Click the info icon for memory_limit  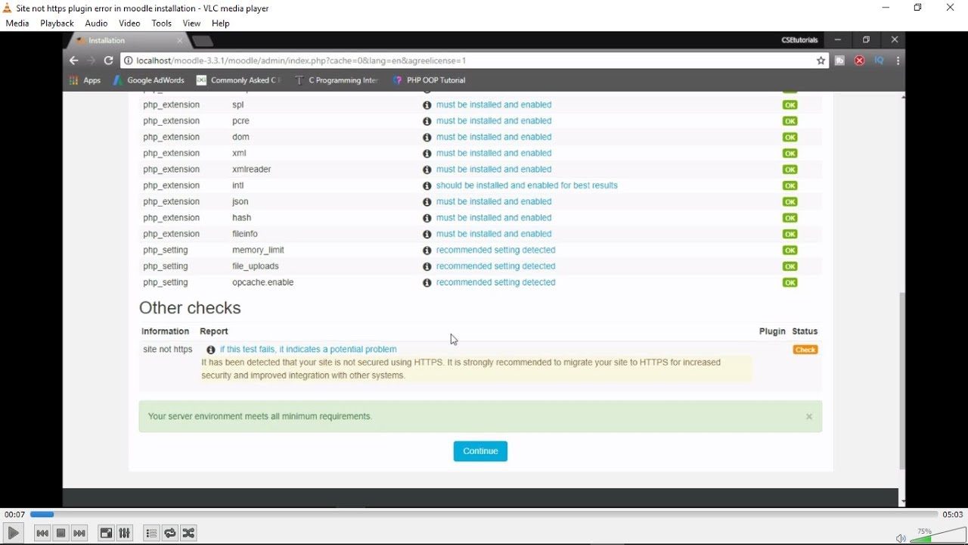click(427, 251)
